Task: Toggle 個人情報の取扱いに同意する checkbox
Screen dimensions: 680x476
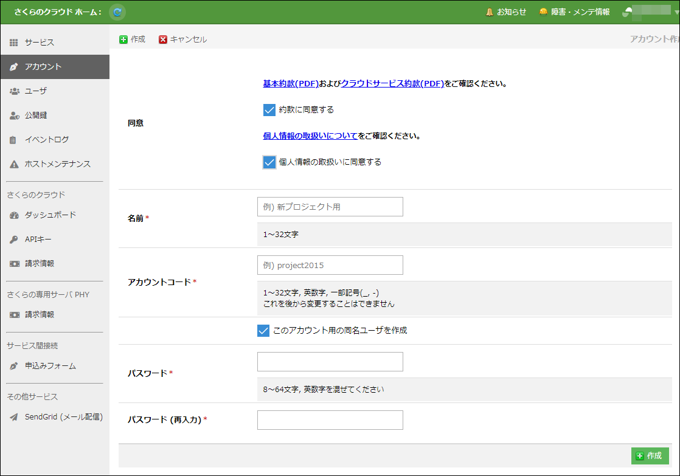Action: [269, 162]
